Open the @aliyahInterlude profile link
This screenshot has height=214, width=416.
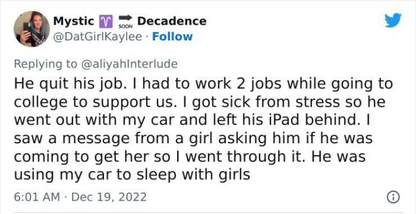pos(129,64)
